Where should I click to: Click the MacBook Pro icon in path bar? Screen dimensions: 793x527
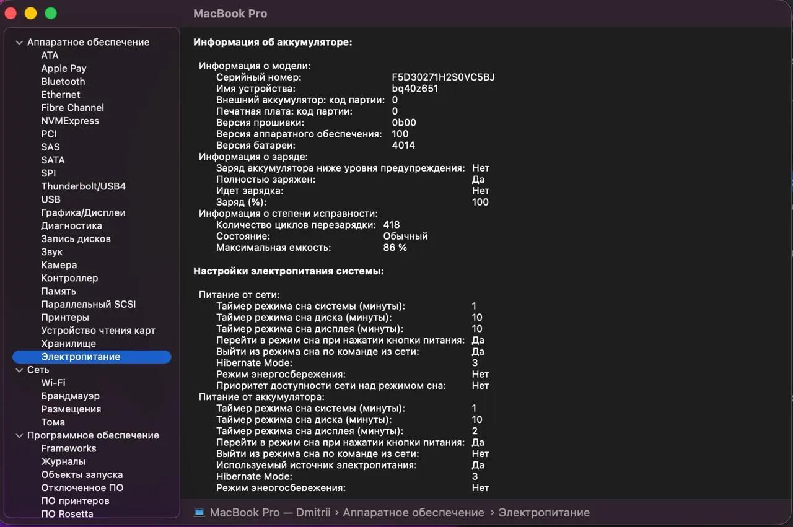coord(199,513)
